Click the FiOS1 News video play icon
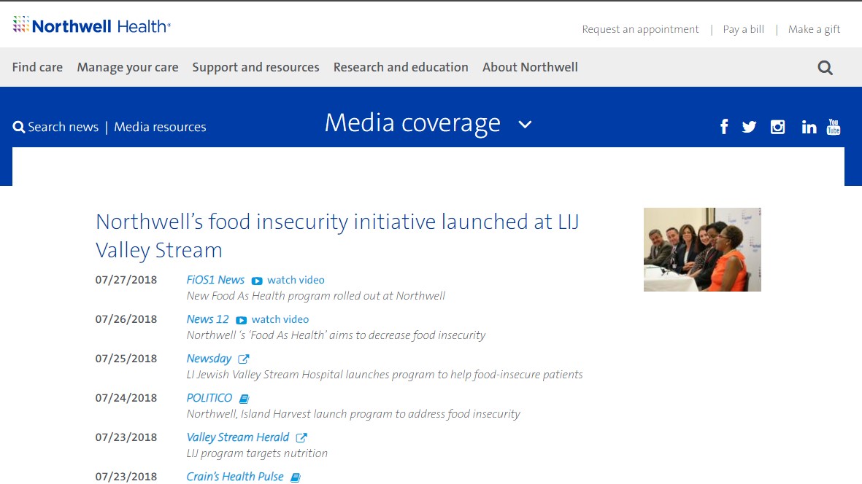The width and height of the screenshot is (862, 484). point(257,281)
